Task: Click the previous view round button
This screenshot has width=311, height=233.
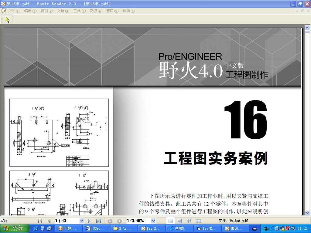Action: [110, 221]
